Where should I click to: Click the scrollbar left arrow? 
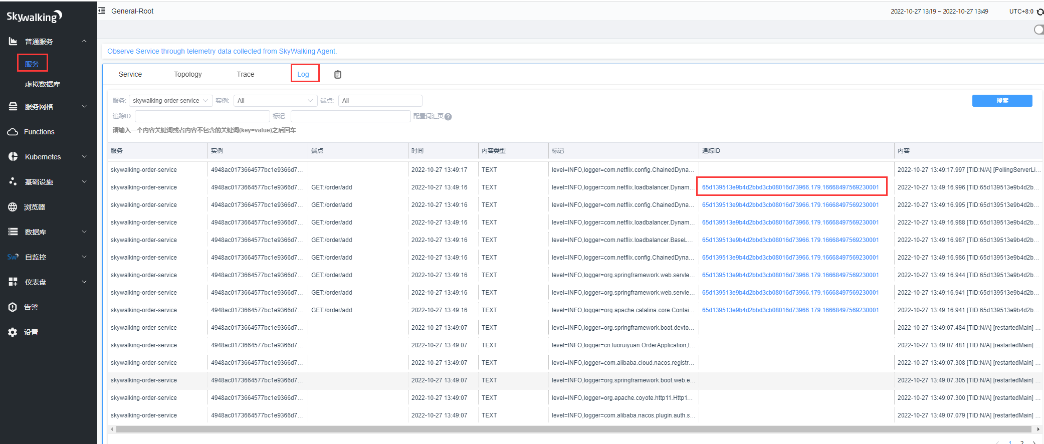[112, 429]
